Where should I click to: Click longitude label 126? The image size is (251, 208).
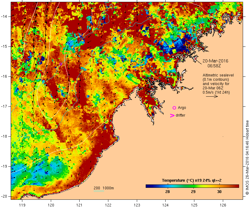coord(223,205)
